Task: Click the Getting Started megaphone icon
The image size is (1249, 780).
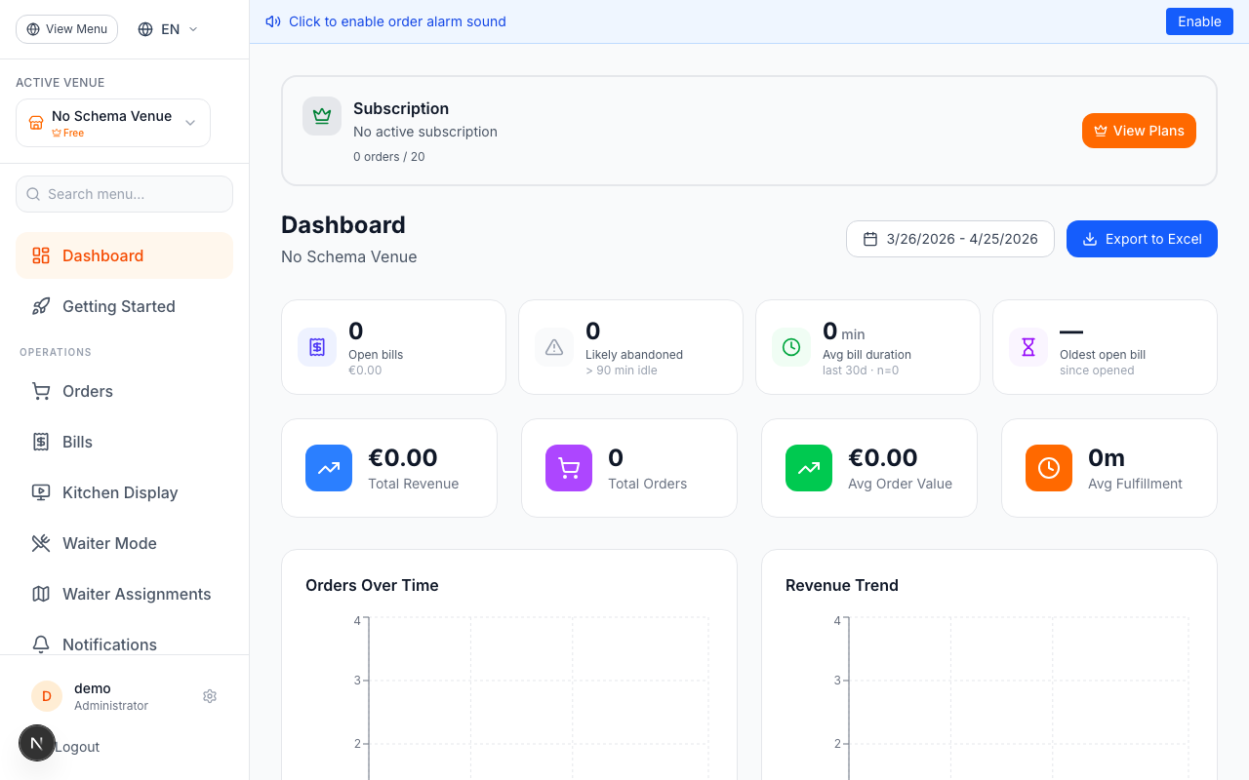Action: click(40, 306)
